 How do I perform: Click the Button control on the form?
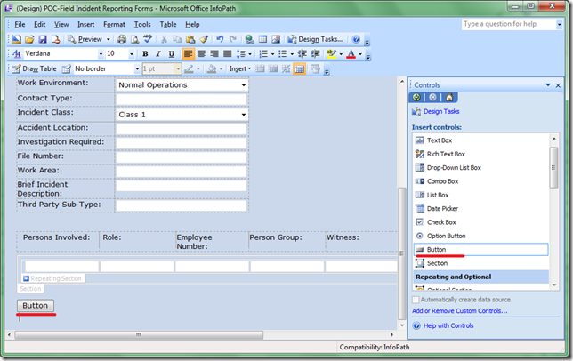pyautogui.click(x=36, y=305)
